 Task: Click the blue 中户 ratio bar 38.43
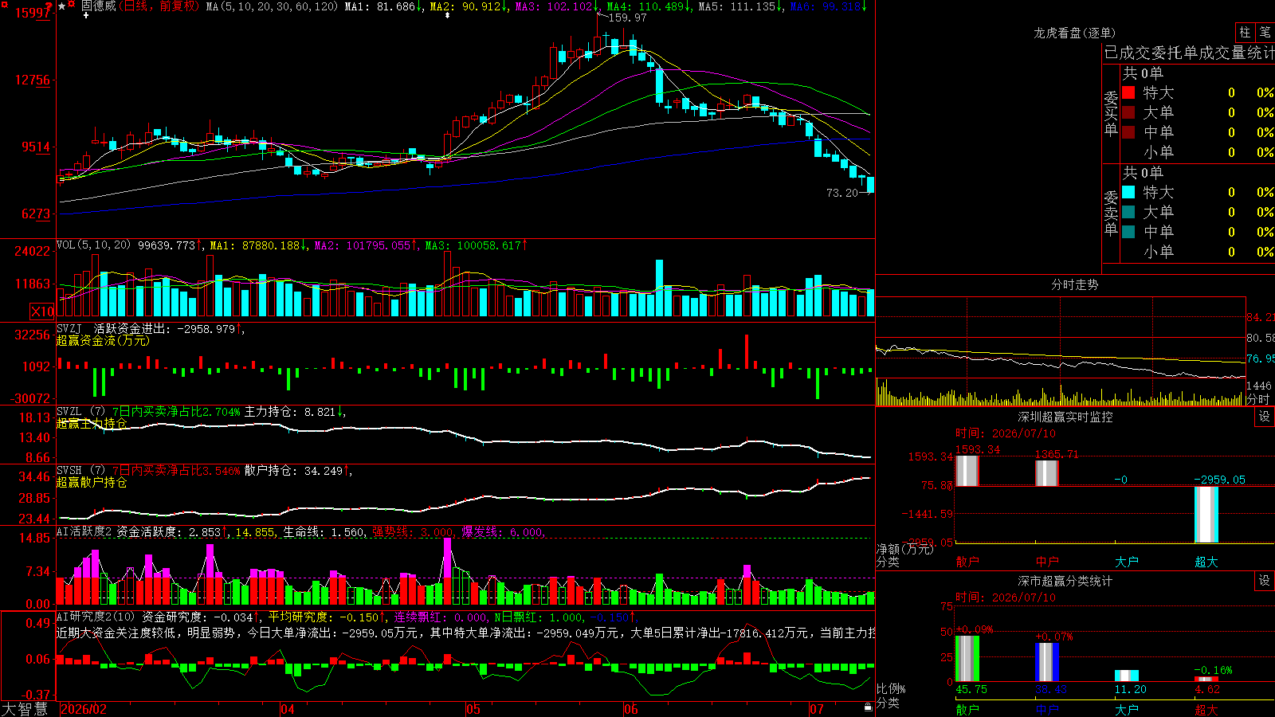(1046, 661)
